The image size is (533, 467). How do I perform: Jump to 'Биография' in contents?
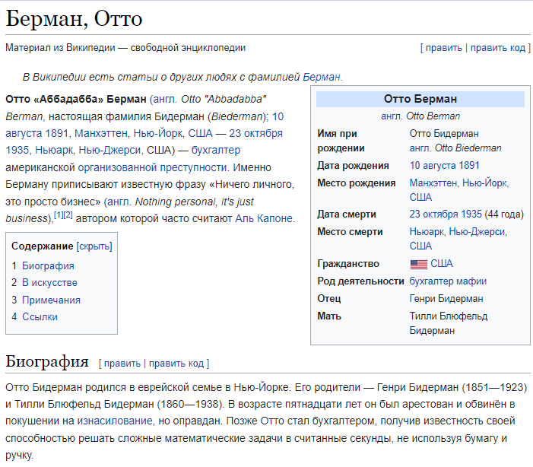[x=48, y=265]
